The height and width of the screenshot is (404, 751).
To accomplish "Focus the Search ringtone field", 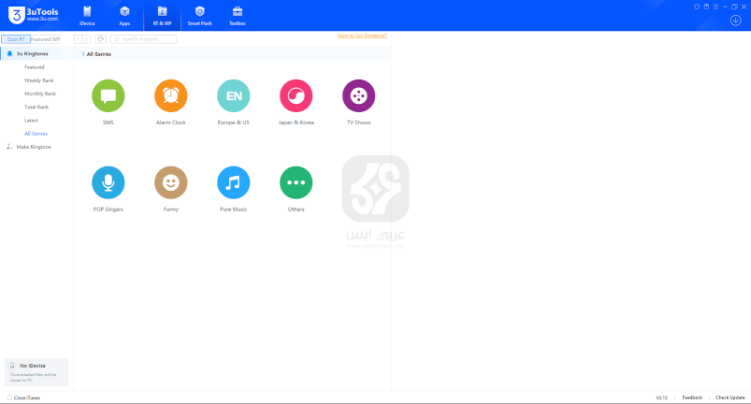I will click(x=143, y=39).
